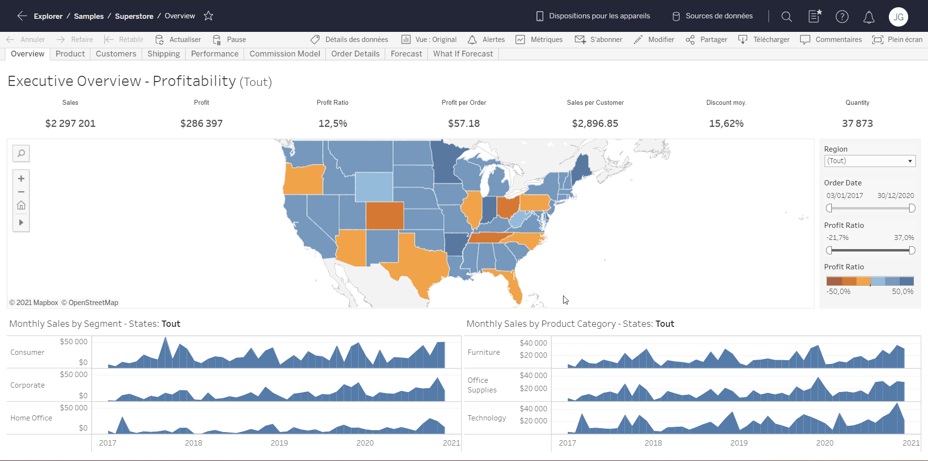
Task: Expand map tools arrow button
Action: coord(21,223)
